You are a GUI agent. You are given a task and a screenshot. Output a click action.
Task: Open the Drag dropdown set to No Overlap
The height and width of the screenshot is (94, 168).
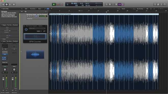point(141,9)
